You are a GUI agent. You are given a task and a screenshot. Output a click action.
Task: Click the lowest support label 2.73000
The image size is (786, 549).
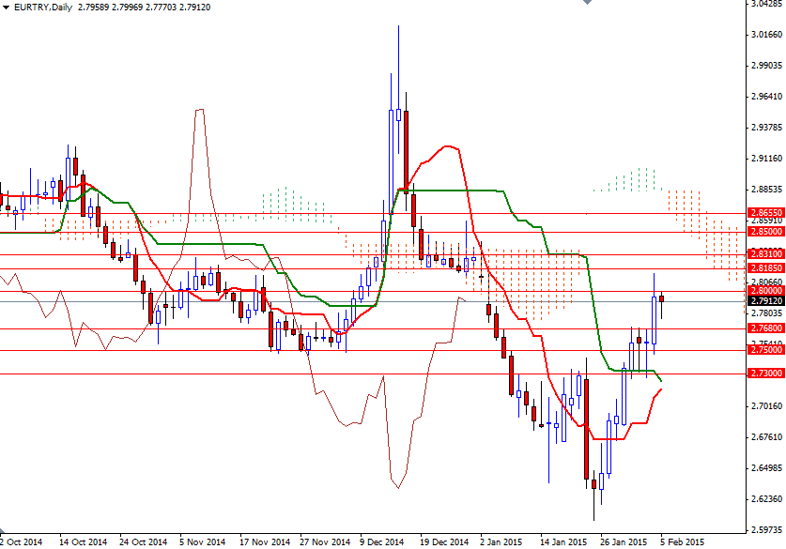point(766,373)
